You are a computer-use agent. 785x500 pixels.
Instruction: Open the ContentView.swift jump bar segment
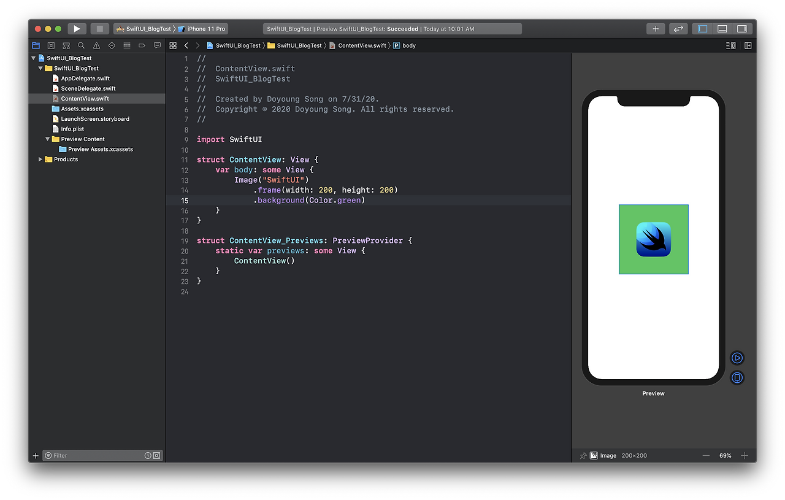358,45
